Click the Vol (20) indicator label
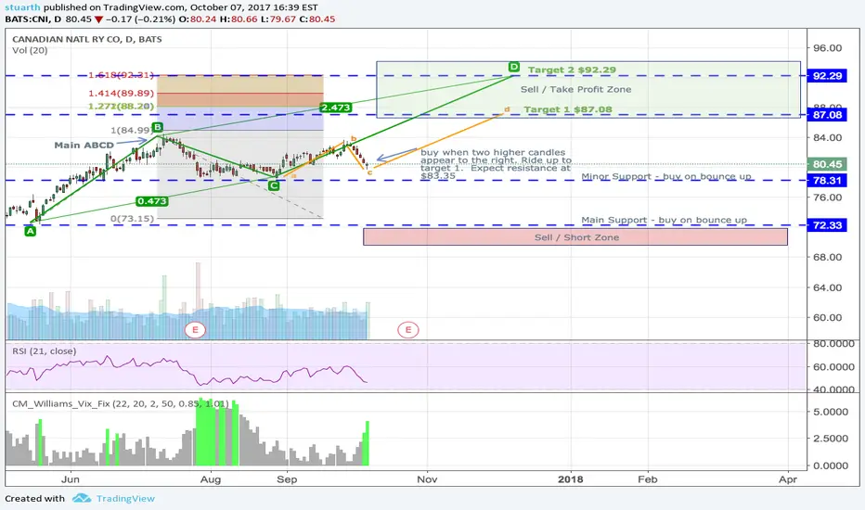 [x=30, y=50]
